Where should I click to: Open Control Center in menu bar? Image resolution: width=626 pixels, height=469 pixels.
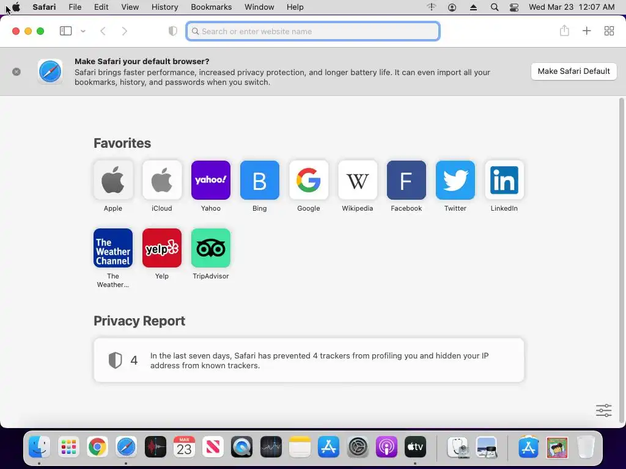(514, 7)
